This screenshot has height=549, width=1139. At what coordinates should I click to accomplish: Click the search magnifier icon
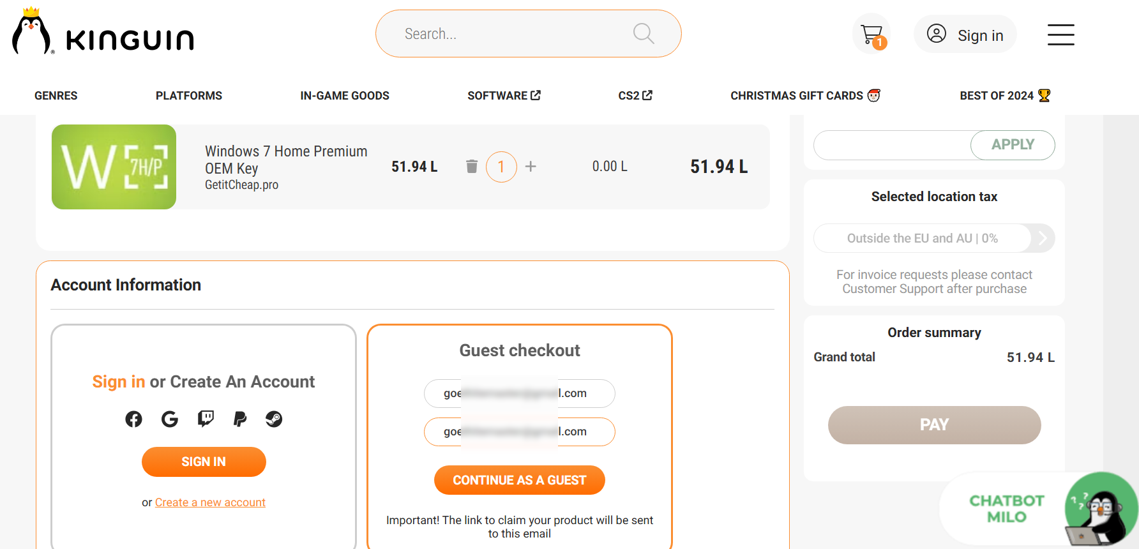(x=643, y=33)
